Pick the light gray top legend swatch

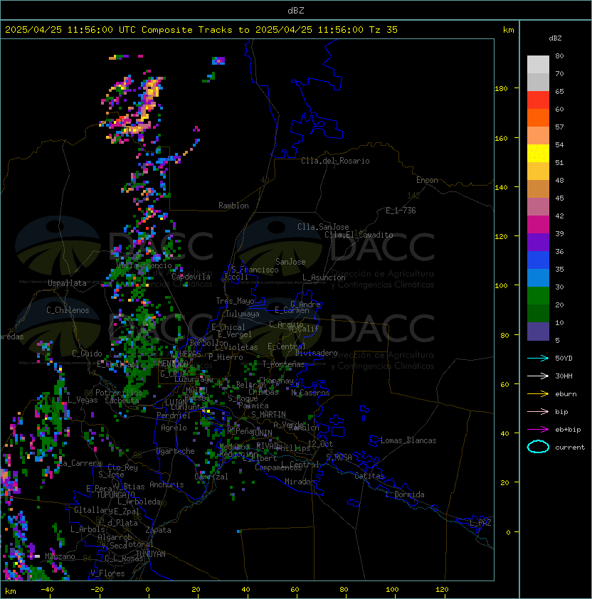tap(538, 65)
